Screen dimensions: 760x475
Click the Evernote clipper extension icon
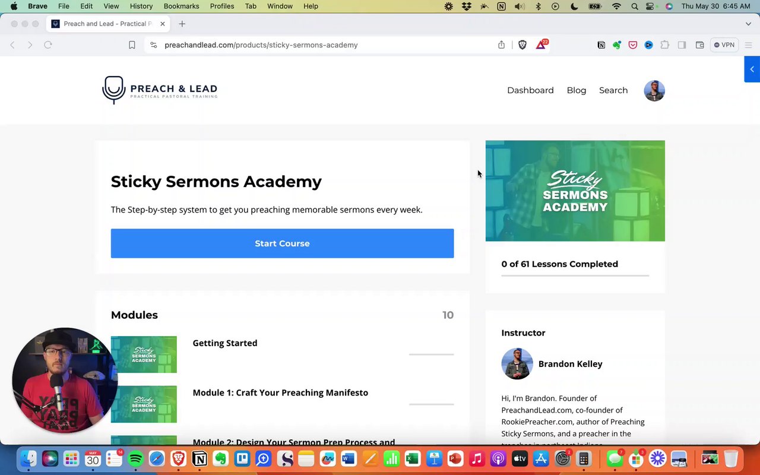point(617,45)
